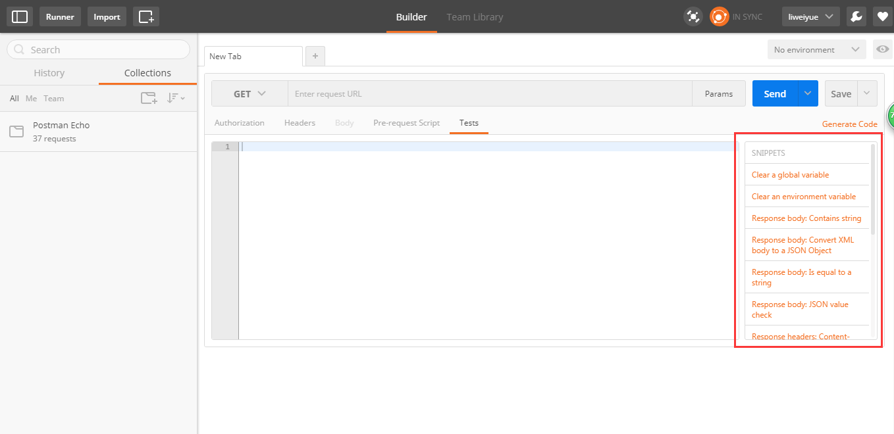The width and height of the screenshot is (894, 434).
Task: Open the Headers request tab
Action: (x=300, y=123)
